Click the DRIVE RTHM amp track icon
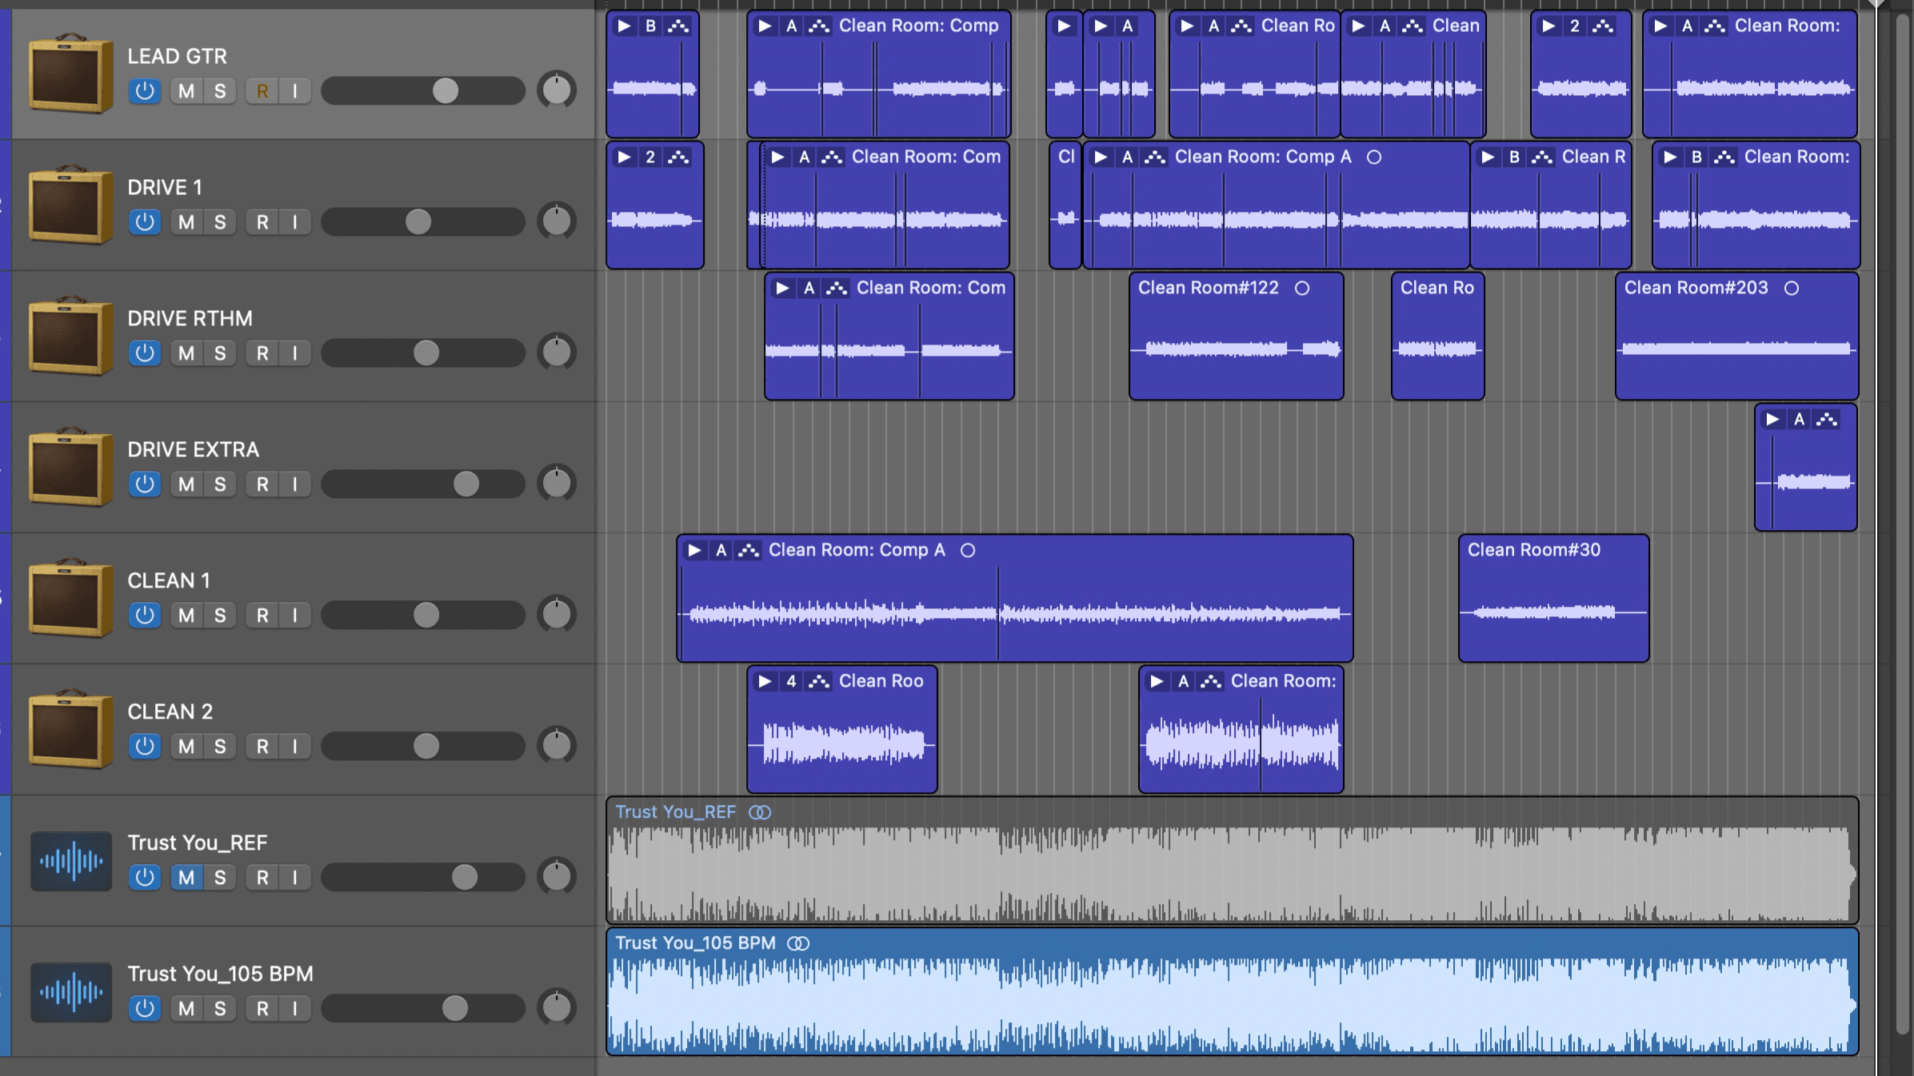The image size is (1914, 1076). 70,336
